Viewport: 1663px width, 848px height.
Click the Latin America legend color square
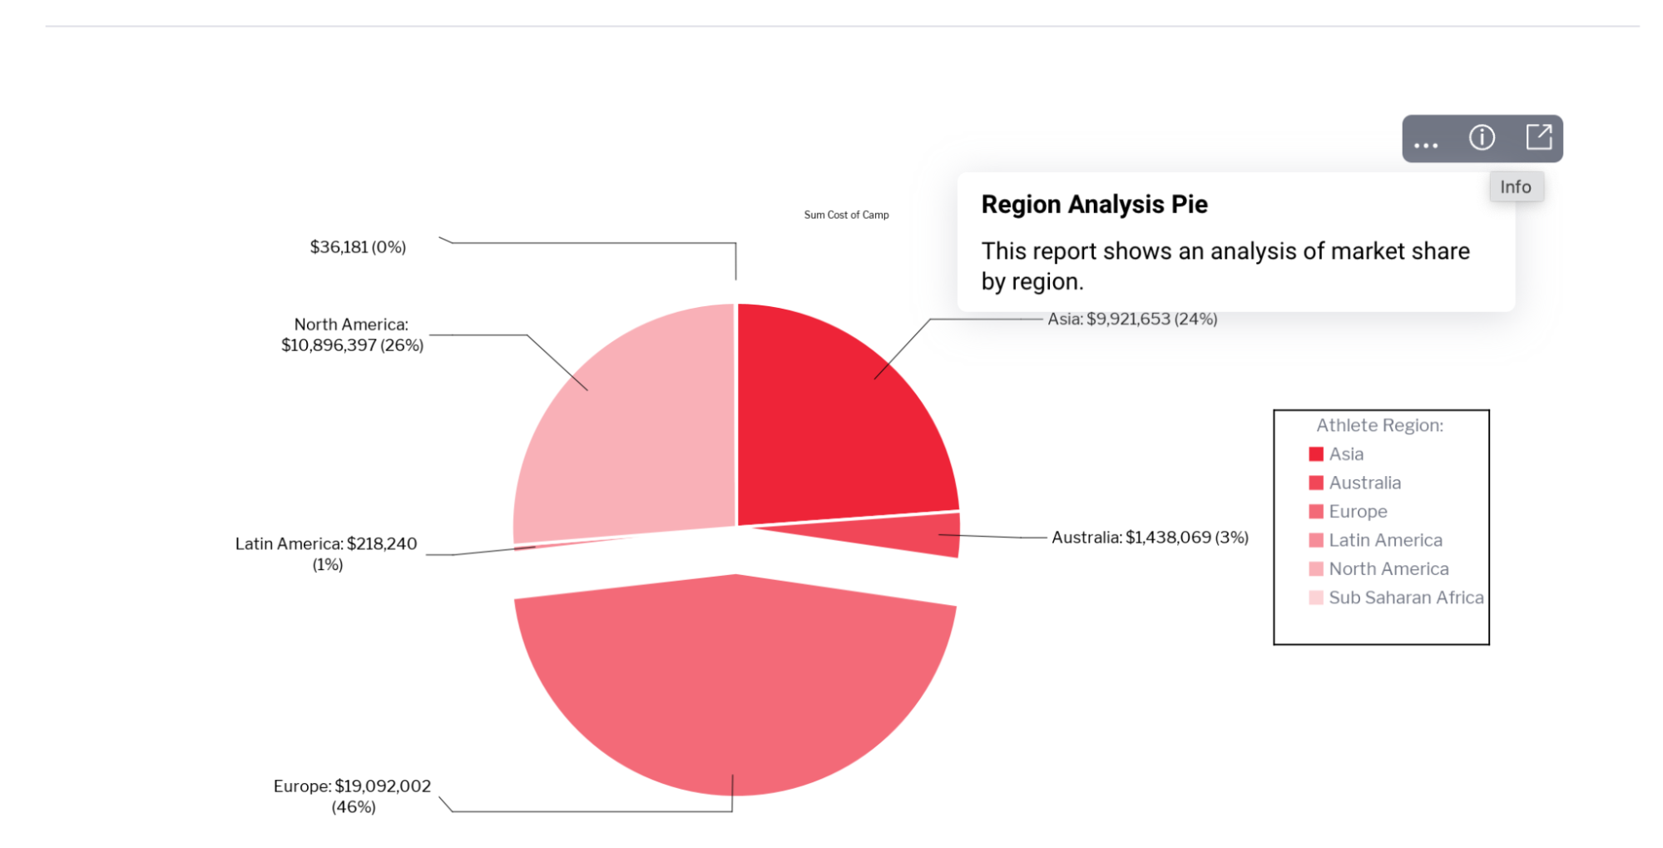click(x=1315, y=540)
